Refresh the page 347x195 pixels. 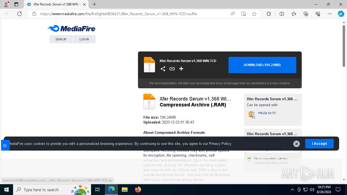(x=20, y=14)
